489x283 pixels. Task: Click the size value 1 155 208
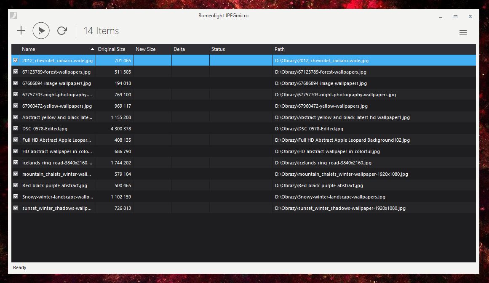[121, 117]
